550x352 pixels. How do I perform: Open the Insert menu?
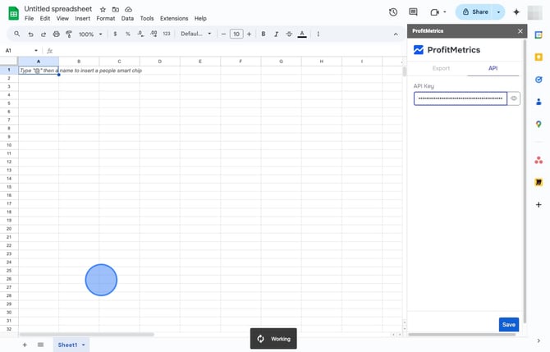point(82,19)
